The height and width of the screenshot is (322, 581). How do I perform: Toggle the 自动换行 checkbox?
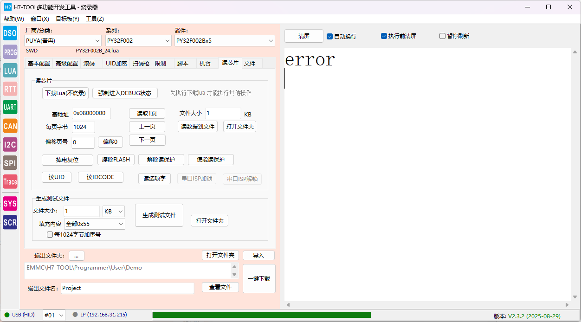tap(330, 36)
